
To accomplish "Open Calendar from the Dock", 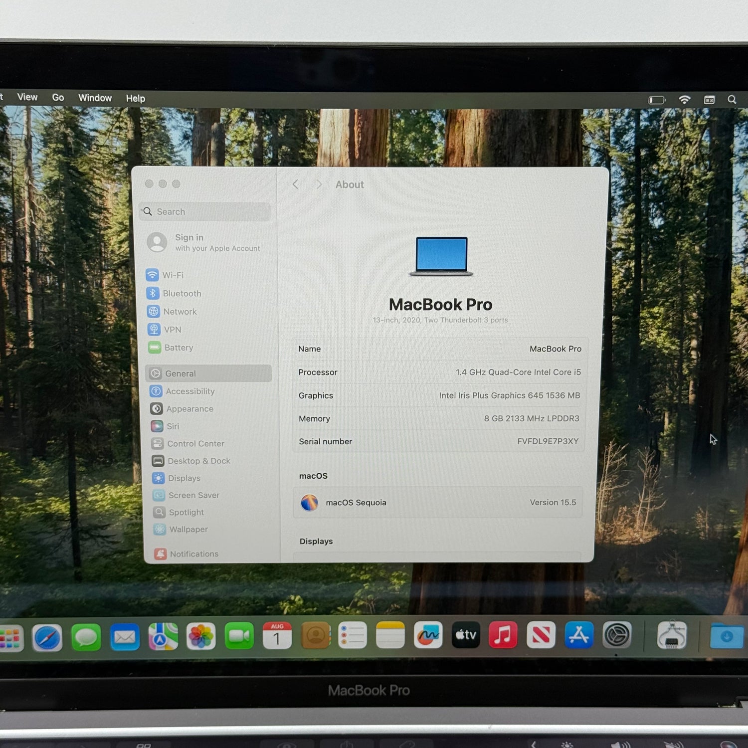I will pyautogui.click(x=277, y=636).
